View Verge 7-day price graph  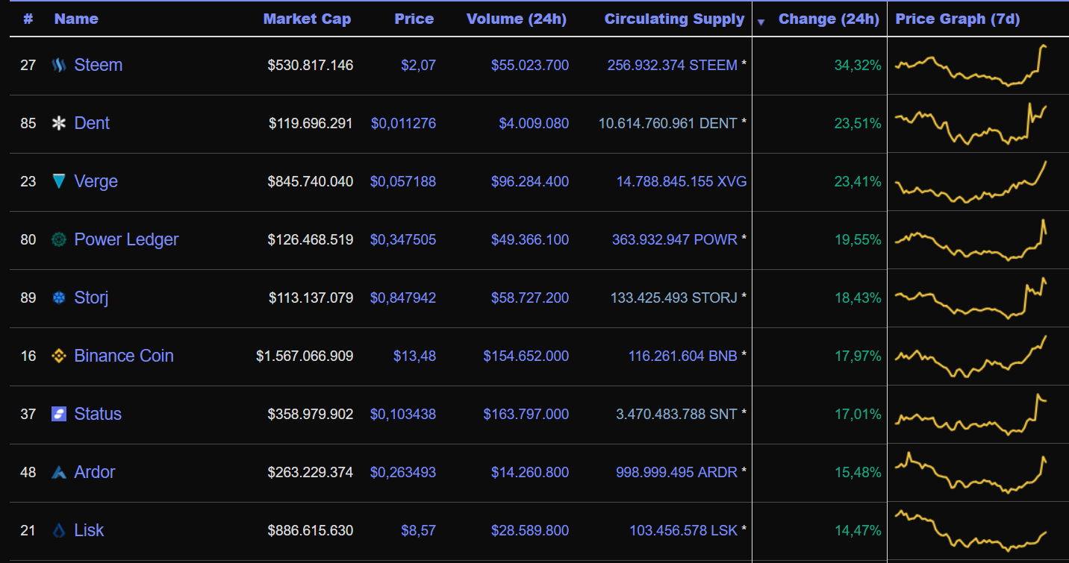[x=971, y=181]
